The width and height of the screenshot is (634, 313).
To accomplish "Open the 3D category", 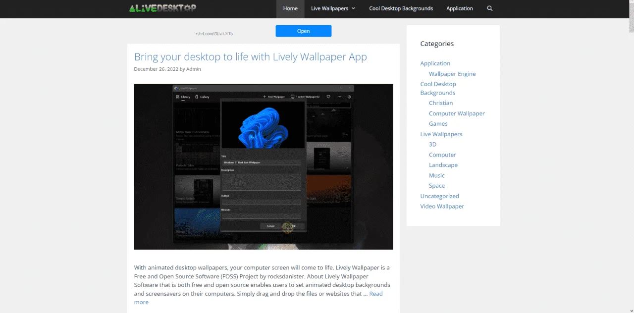I will click(433, 145).
